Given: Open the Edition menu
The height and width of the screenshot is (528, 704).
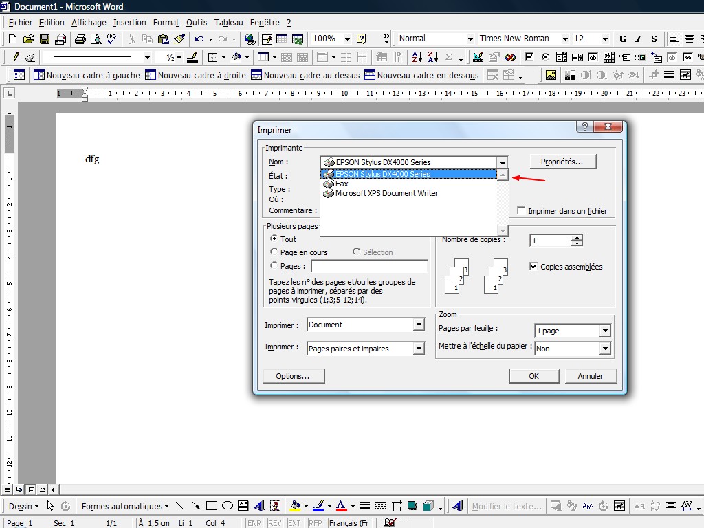Looking at the screenshot, I should (52, 23).
